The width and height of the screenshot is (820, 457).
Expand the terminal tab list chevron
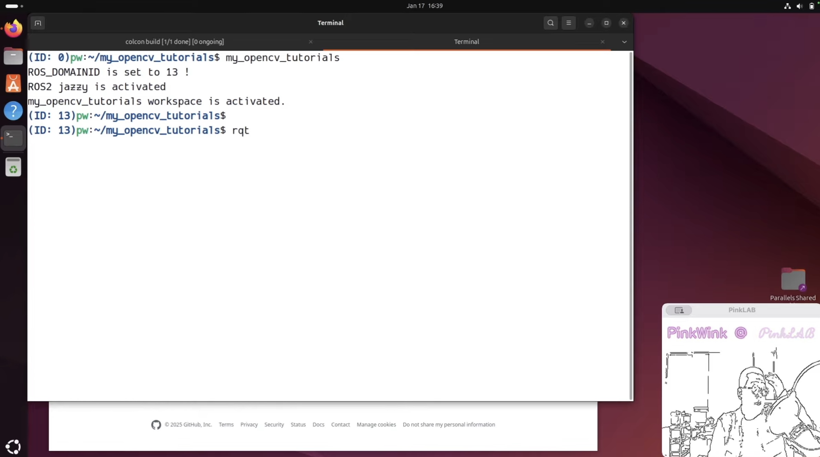pos(624,42)
